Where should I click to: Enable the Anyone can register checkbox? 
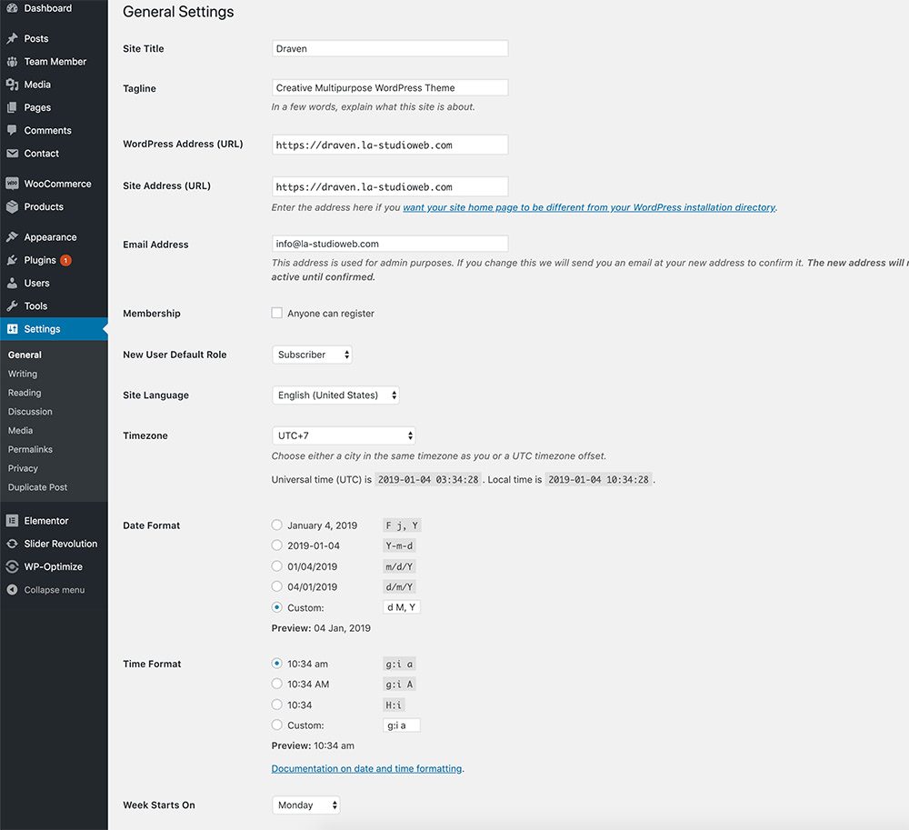[x=277, y=313]
